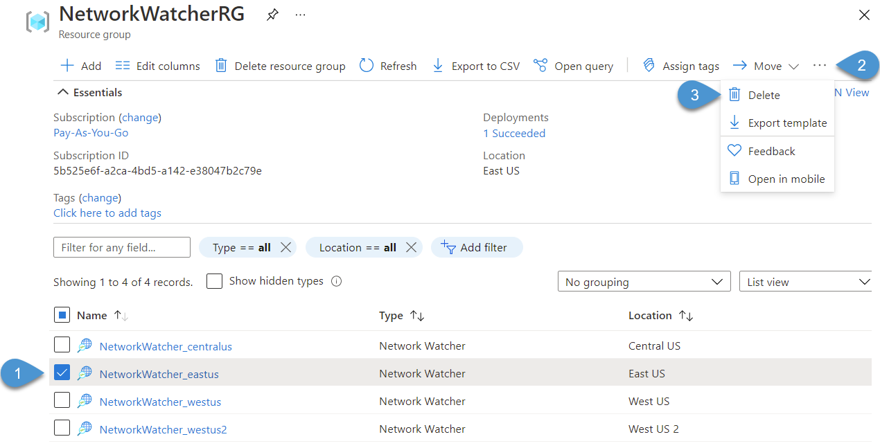Check the select-all checkbox in Name column
The image size is (880, 448).
pyautogui.click(x=62, y=314)
